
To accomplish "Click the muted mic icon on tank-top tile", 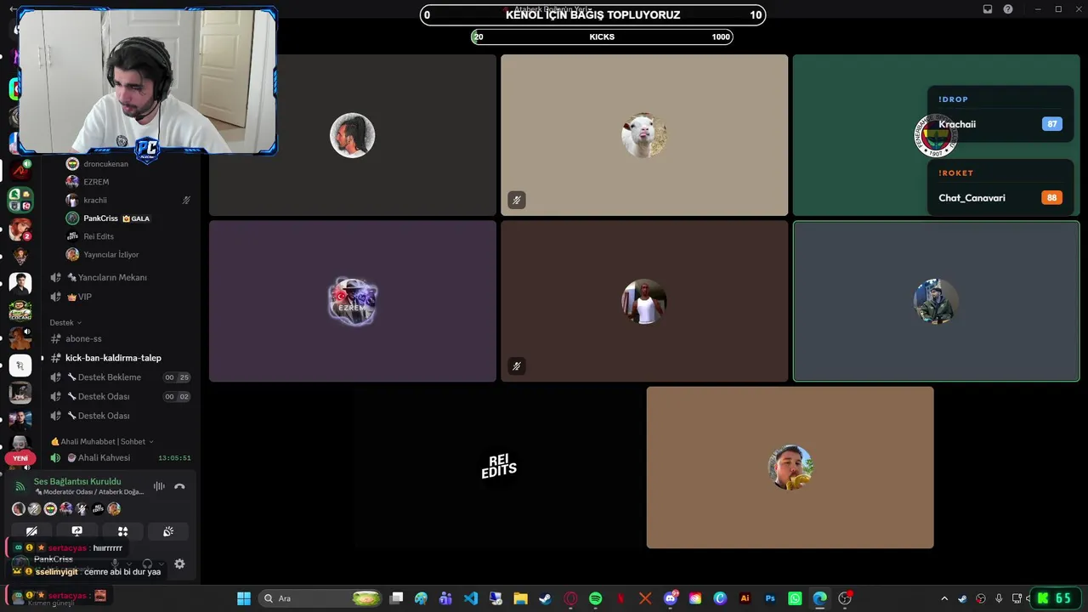I will click(x=516, y=365).
